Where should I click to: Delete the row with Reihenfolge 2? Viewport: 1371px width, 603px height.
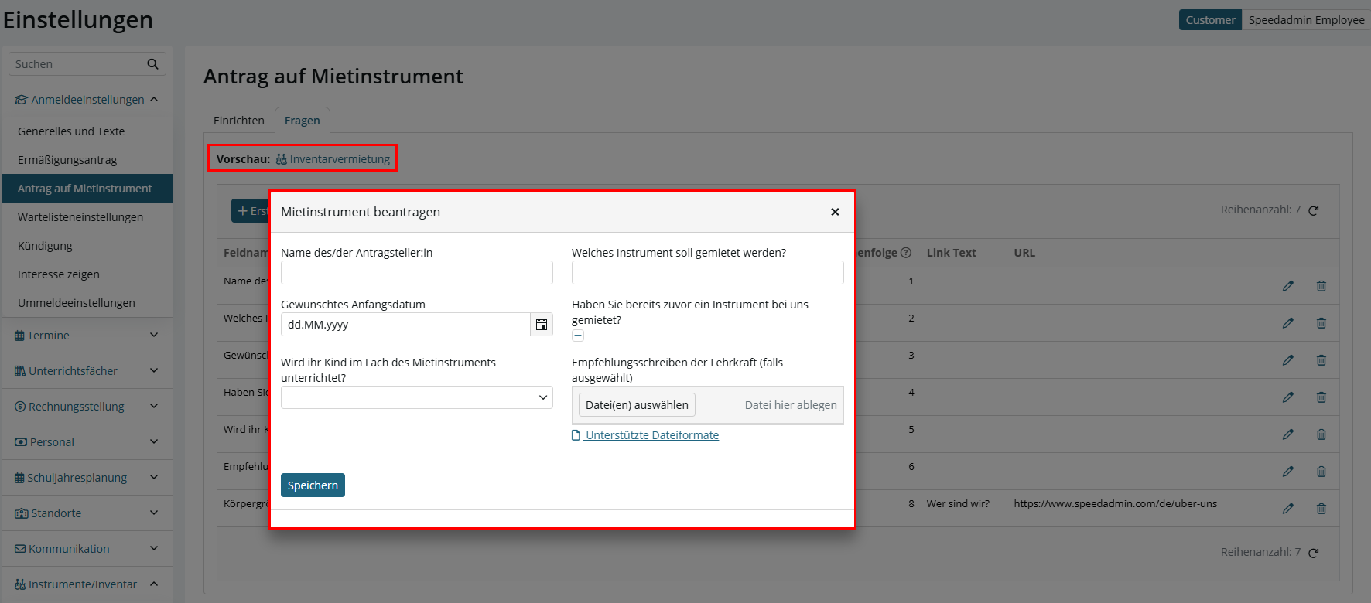(1321, 323)
